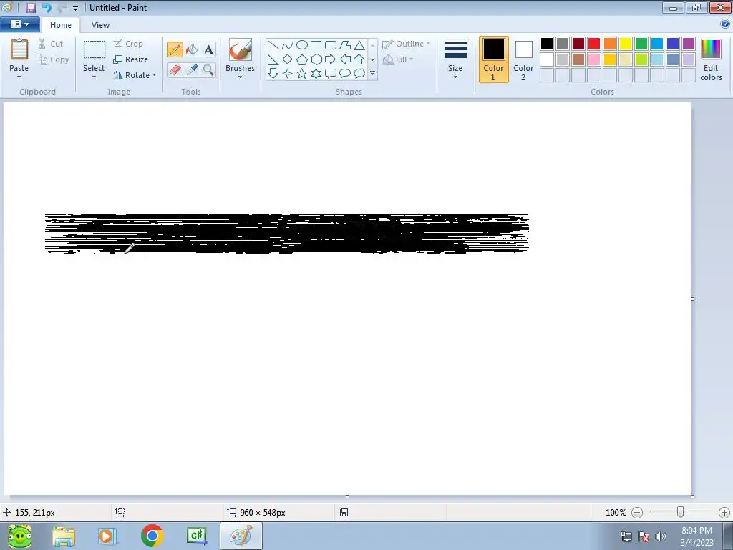Screen dimensions: 733x550
Task: Pick the red color swatch
Action: pos(594,44)
